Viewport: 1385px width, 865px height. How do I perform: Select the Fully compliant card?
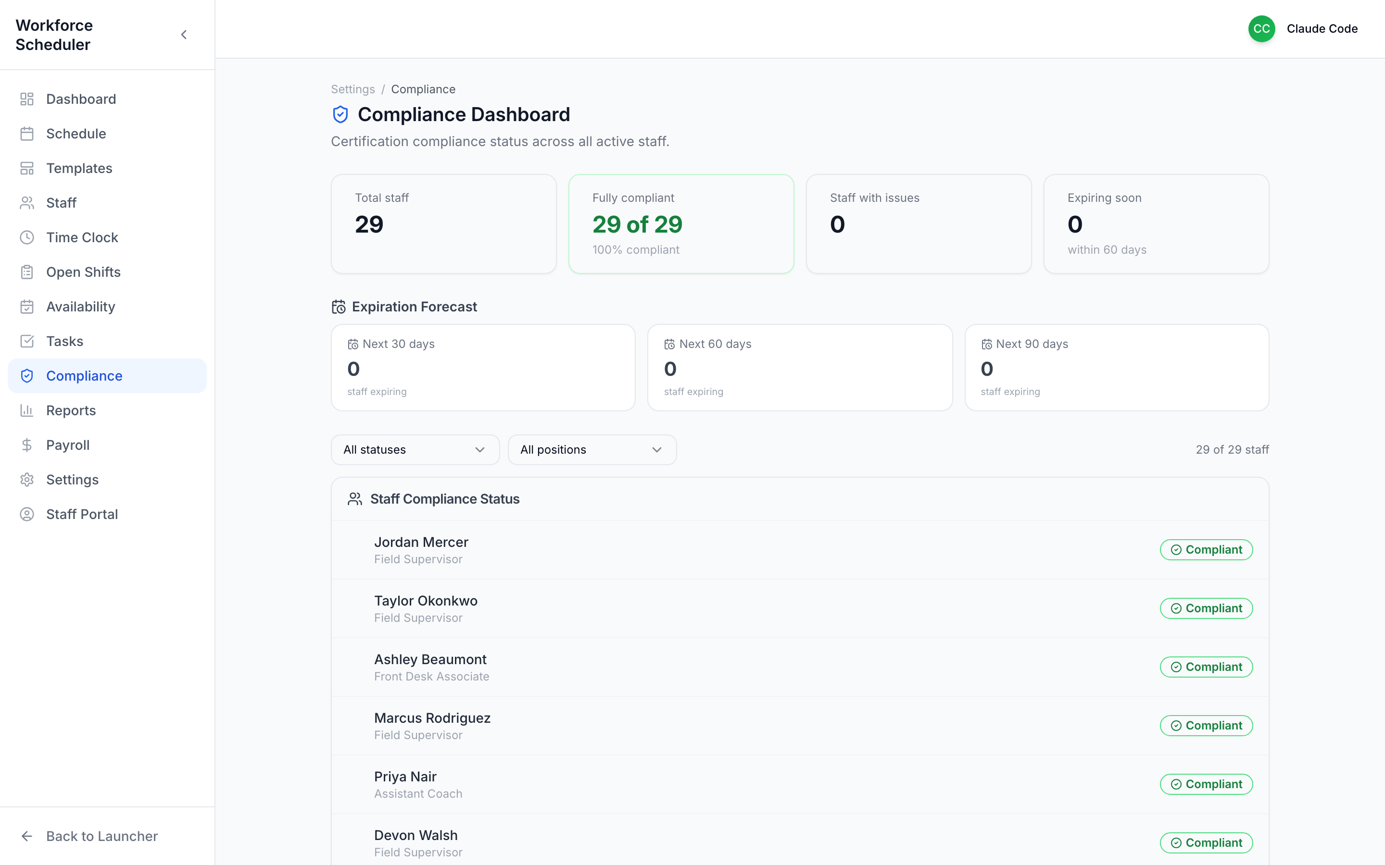tap(681, 223)
